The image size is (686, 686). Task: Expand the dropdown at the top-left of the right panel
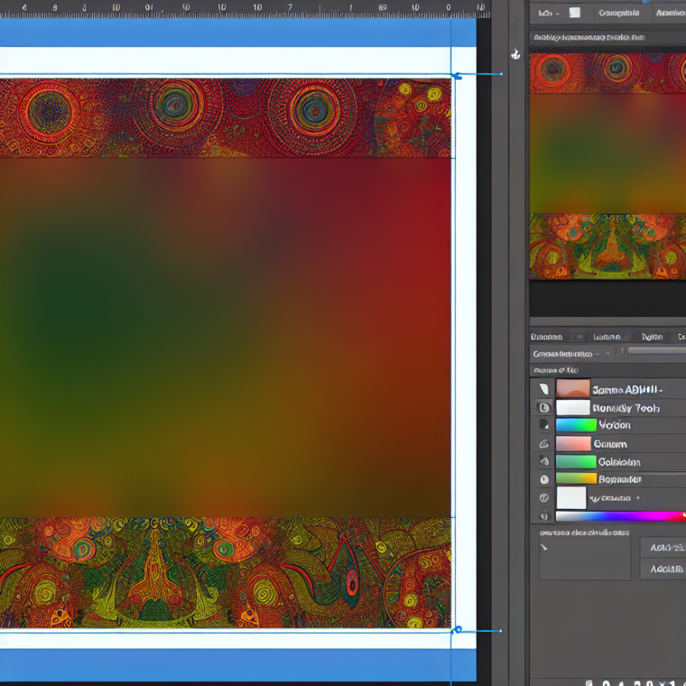click(x=549, y=13)
